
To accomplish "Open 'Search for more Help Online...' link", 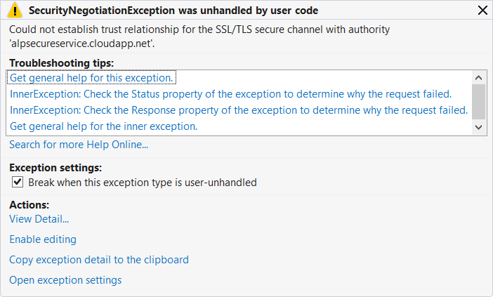I will click(79, 145).
